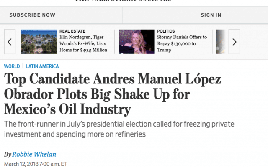268x167 pixels.
Task: Advance carousel with the next arrow
Action: pyautogui.click(x=234, y=42)
